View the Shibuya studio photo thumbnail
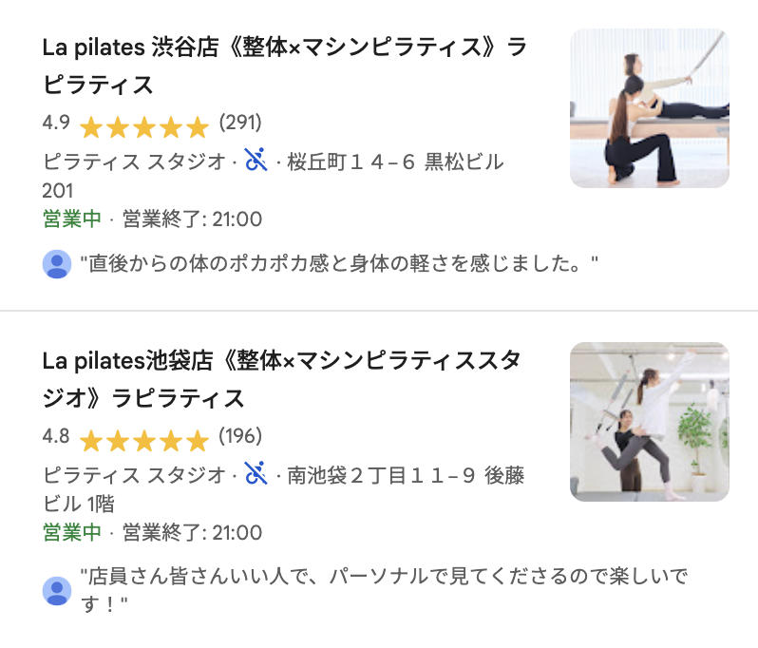758x648 pixels. pyautogui.click(x=649, y=107)
